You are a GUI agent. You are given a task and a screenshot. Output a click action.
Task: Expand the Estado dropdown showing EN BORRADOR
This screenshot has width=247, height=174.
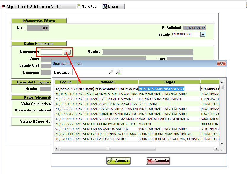tap(203, 34)
